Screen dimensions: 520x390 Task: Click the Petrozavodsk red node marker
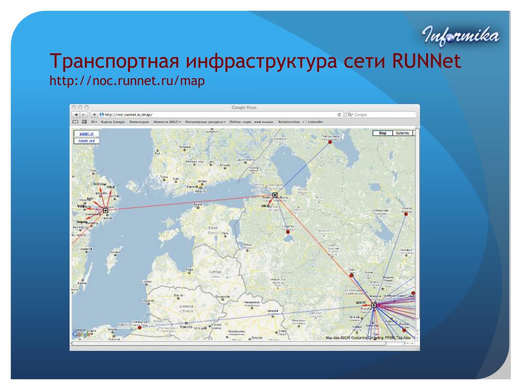pyautogui.click(x=330, y=142)
